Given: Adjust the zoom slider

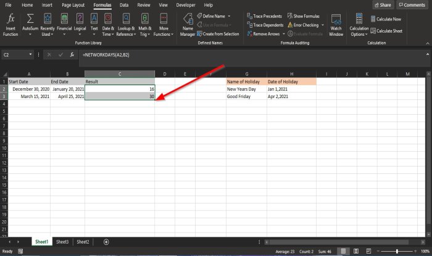Looking at the screenshot, I should coord(396,252).
